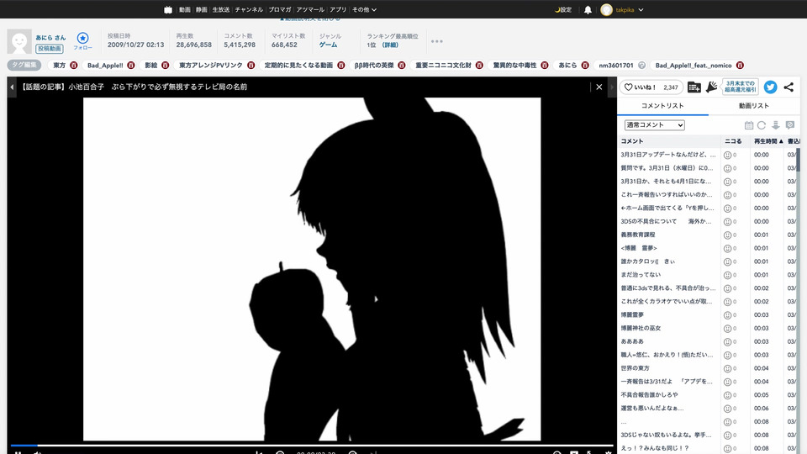Click the タグ編集 button
The height and width of the screenshot is (454, 807).
pos(24,66)
